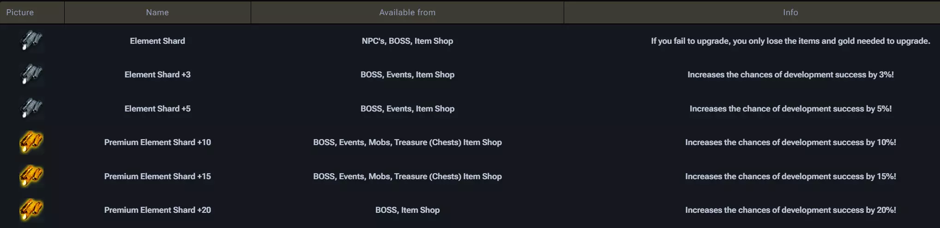Click the Name column header
Viewport: 940px width, 228px height.
click(157, 12)
